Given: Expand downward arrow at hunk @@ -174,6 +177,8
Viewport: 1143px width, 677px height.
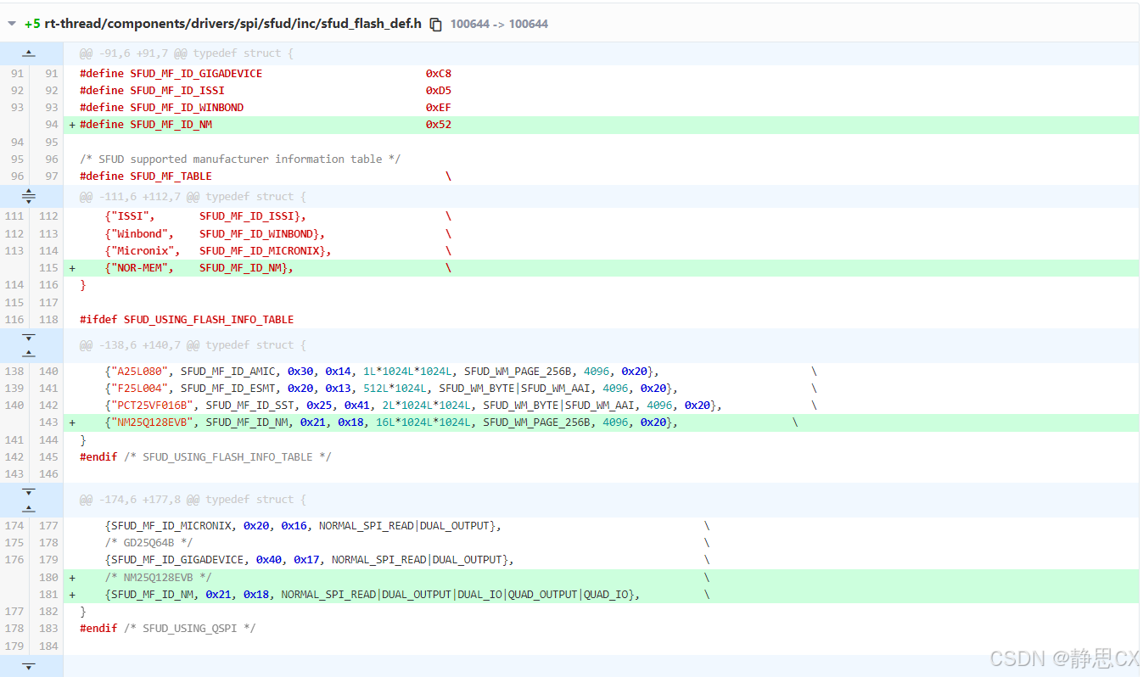Looking at the screenshot, I should click(28, 492).
